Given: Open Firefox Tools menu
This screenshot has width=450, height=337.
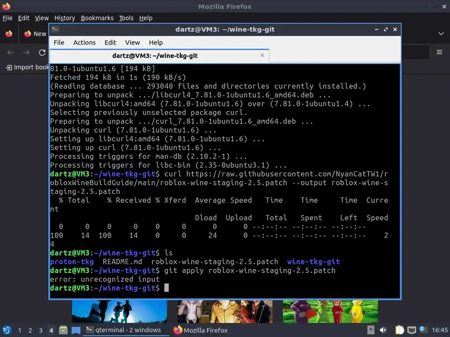Looking at the screenshot, I should [126, 18].
